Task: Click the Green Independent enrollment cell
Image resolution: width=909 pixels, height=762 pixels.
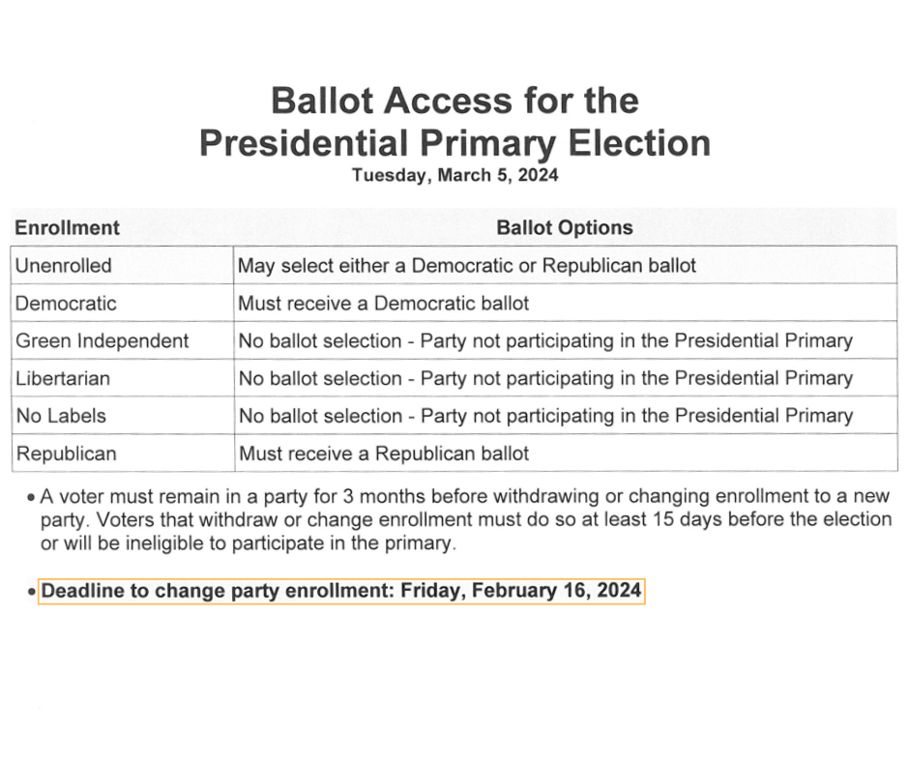Action: [x=122, y=341]
